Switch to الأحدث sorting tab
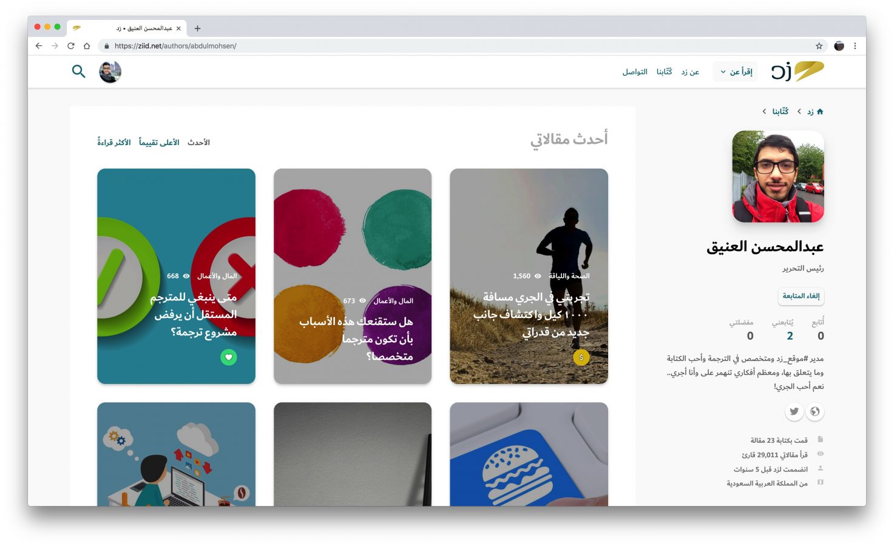Image resolution: width=894 pixels, height=546 pixels. pyautogui.click(x=199, y=143)
